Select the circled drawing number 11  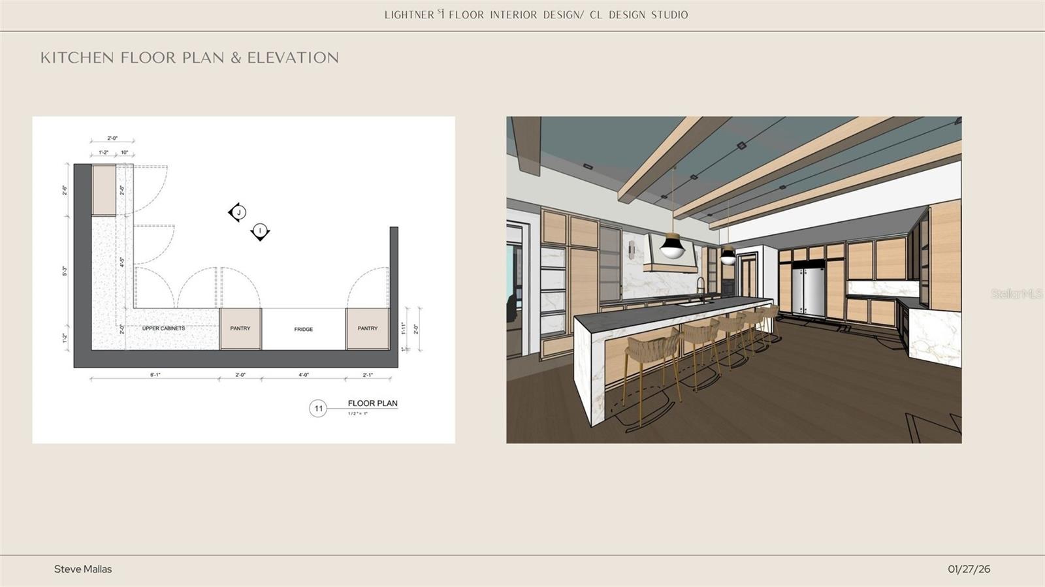point(318,409)
